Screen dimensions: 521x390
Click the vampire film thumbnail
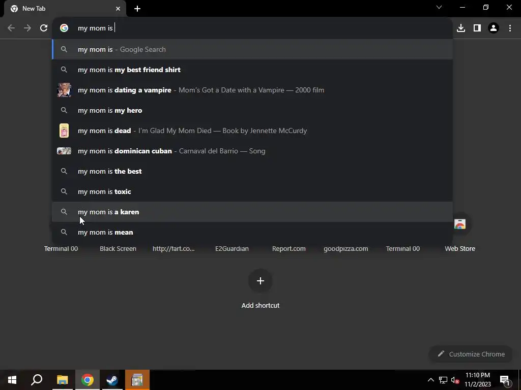pyautogui.click(x=64, y=90)
